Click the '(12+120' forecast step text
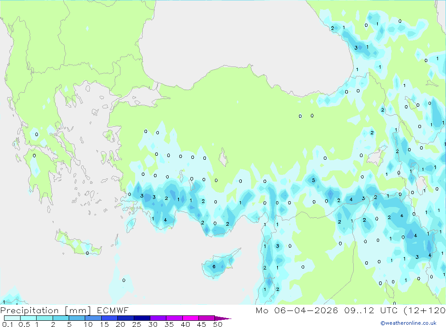Image resolution: width=446 pixels, height=327 pixels. coord(424,310)
